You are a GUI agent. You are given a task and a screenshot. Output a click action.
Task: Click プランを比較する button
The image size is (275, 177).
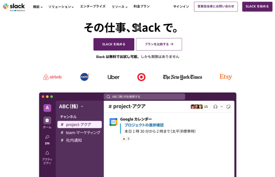159,44
